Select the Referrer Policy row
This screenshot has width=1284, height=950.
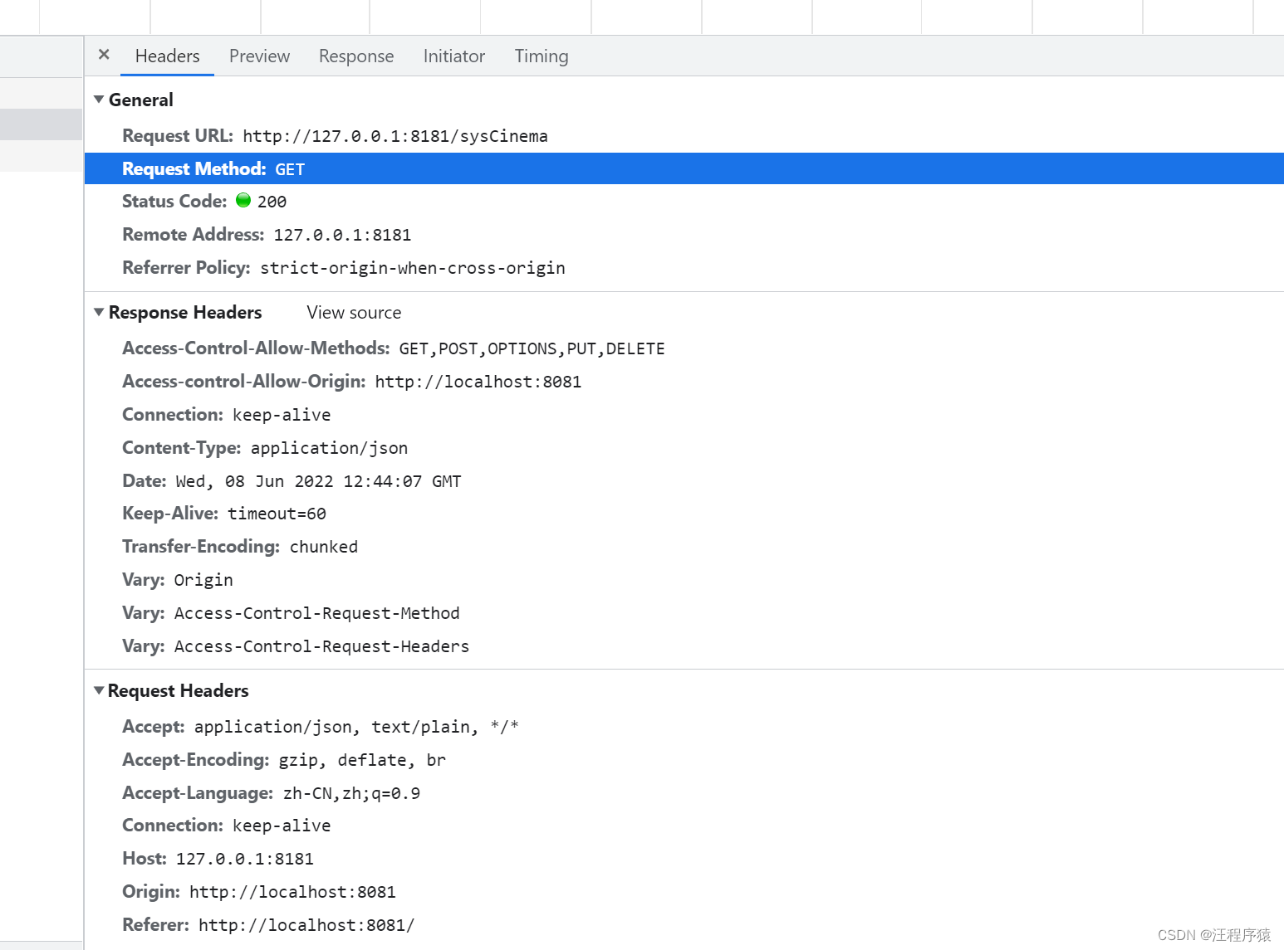pyautogui.click(x=684, y=268)
